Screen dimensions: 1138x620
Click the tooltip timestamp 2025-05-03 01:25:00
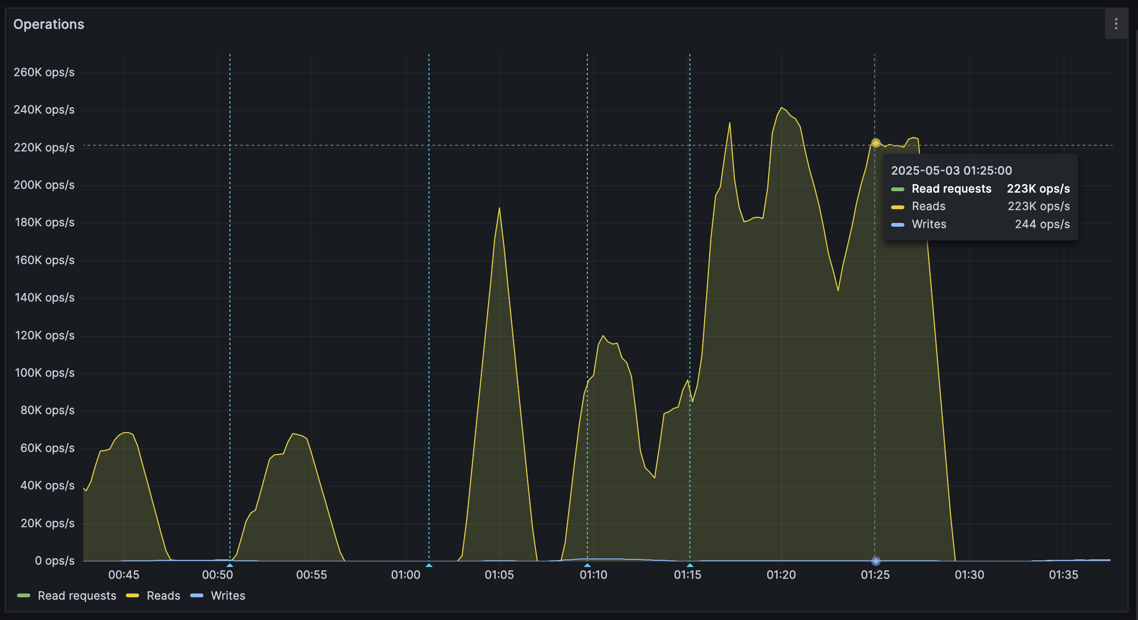[x=951, y=170]
